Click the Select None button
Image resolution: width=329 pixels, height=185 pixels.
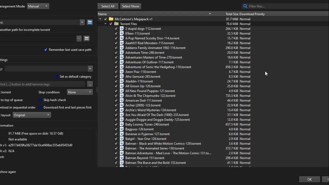click(130, 6)
